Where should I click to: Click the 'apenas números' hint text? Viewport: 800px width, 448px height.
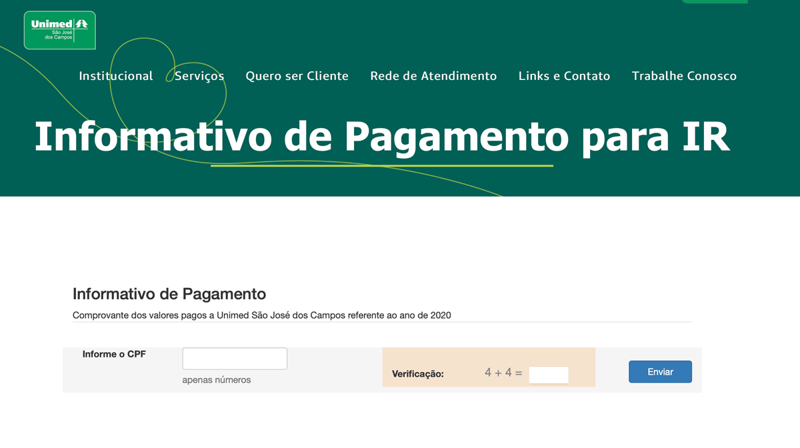217,380
